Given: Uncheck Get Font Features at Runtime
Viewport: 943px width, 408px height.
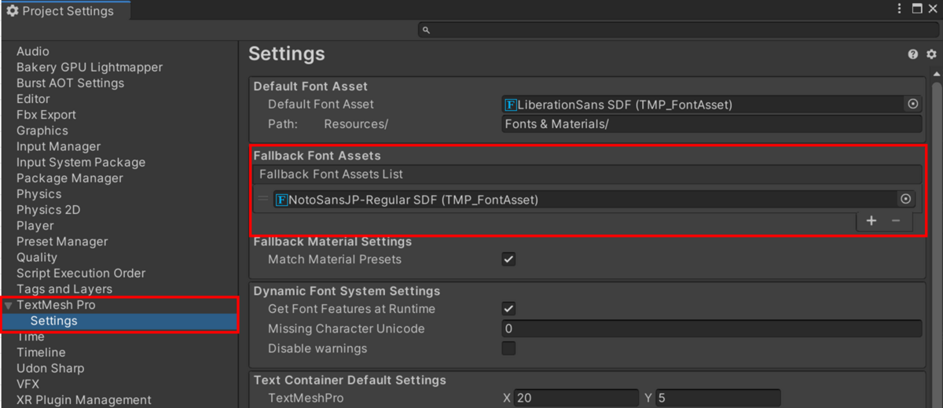Looking at the screenshot, I should [508, 309].
